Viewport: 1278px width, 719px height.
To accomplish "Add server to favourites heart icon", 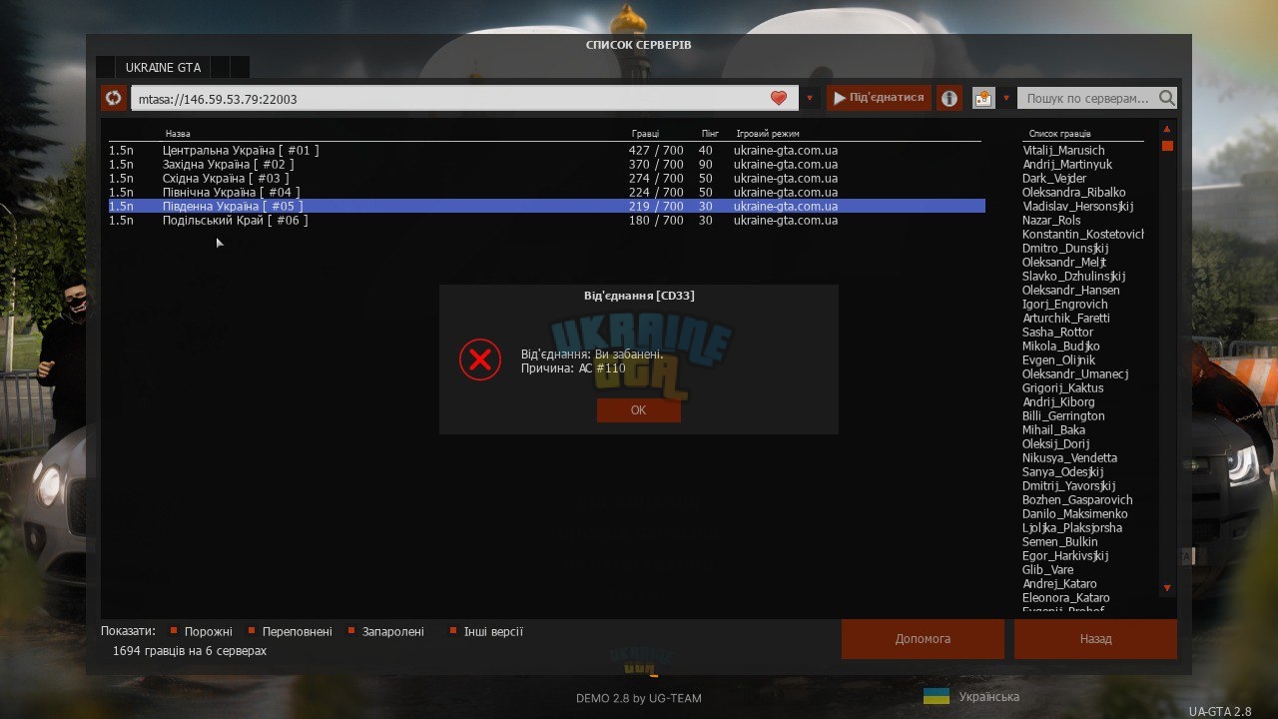I will [x=779, y=98].
